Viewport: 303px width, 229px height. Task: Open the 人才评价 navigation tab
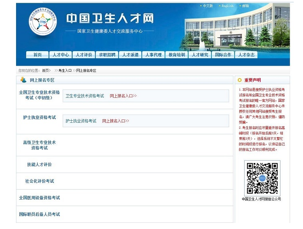click(84, 55)
